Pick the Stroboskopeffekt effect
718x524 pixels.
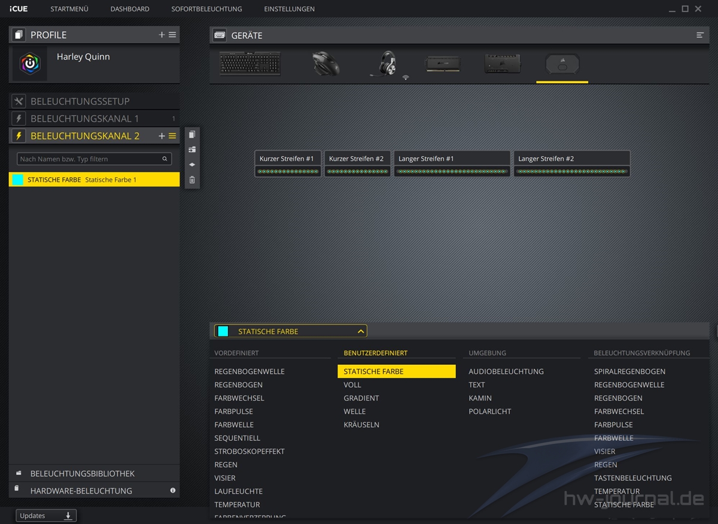[x=250, y=451]
